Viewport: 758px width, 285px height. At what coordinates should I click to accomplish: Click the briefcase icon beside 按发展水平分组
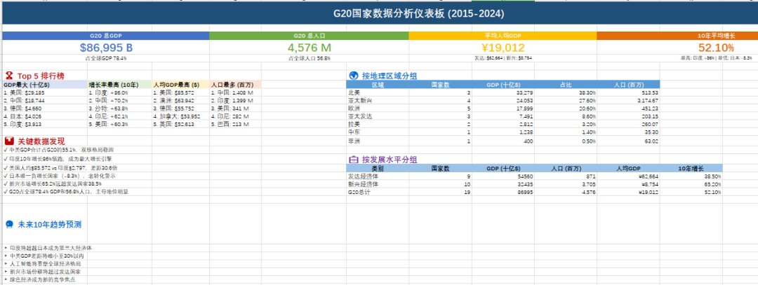[353, 159]
